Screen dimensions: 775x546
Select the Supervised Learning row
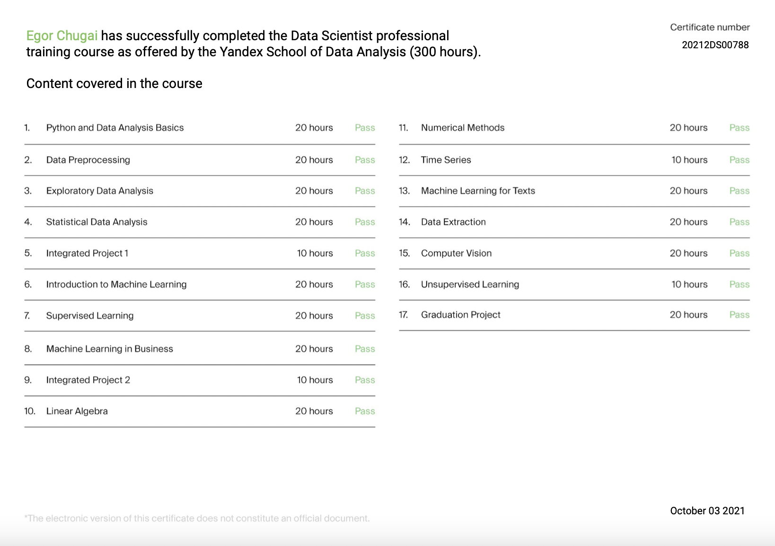(89, 316)
